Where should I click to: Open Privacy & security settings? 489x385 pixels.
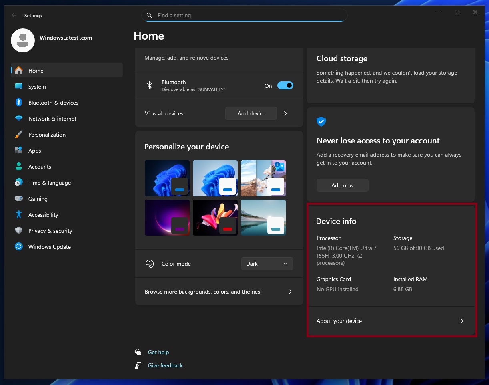50,230
